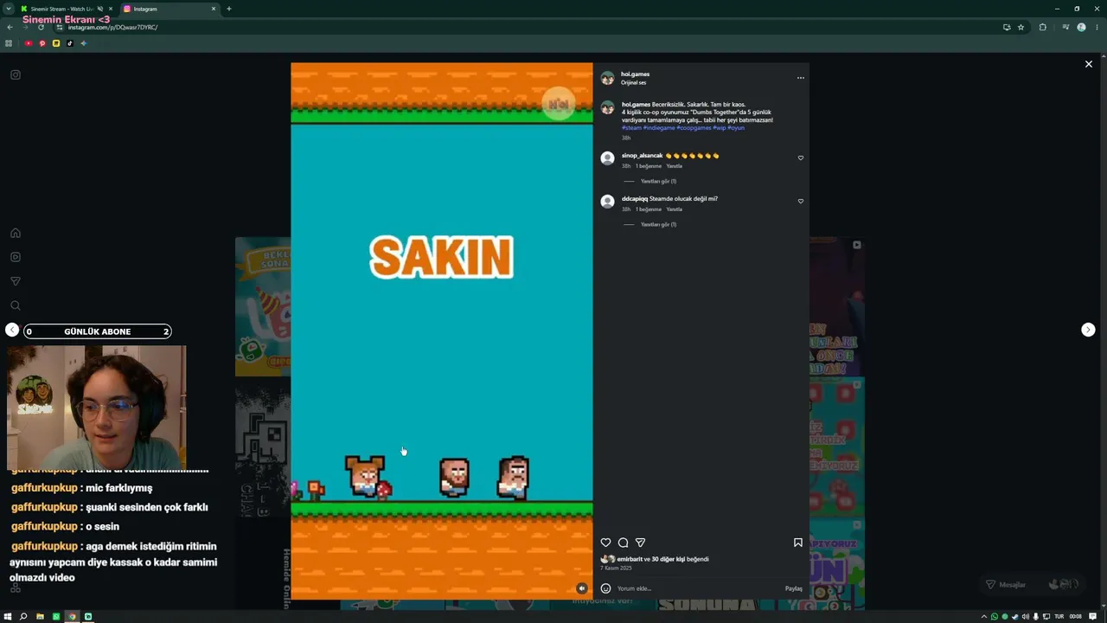
Task: Open the tab search dropdown
Action: click(8, 9)
